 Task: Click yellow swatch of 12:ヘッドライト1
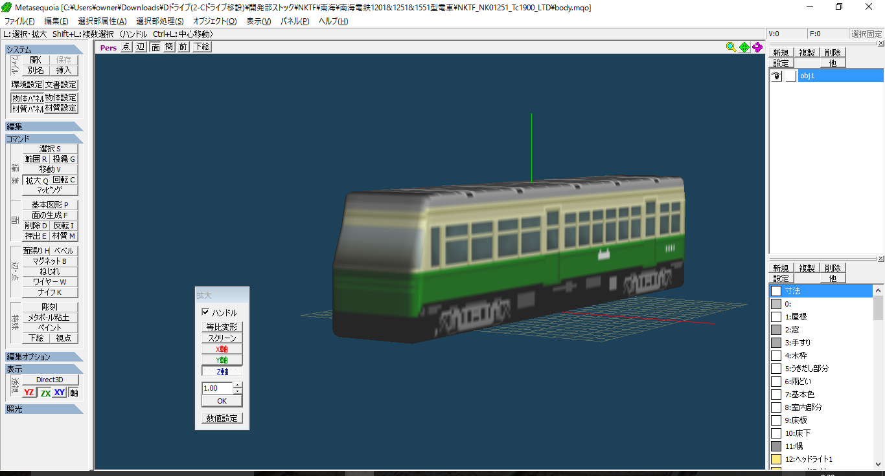coord(776,459)
